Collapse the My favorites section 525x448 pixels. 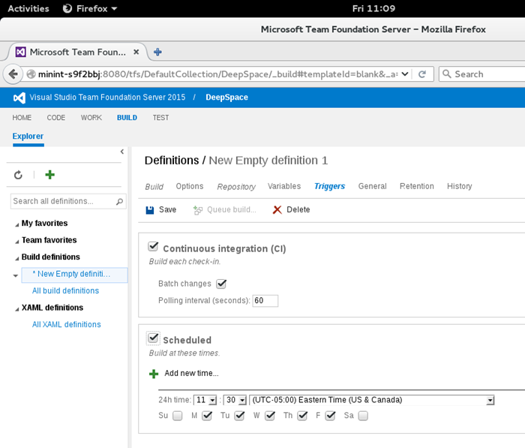16,225
